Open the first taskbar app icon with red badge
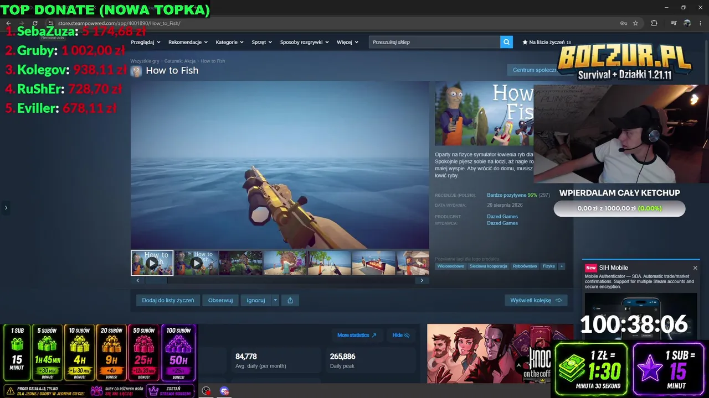This screenshot has width=709, height=398. click(206, 391)
